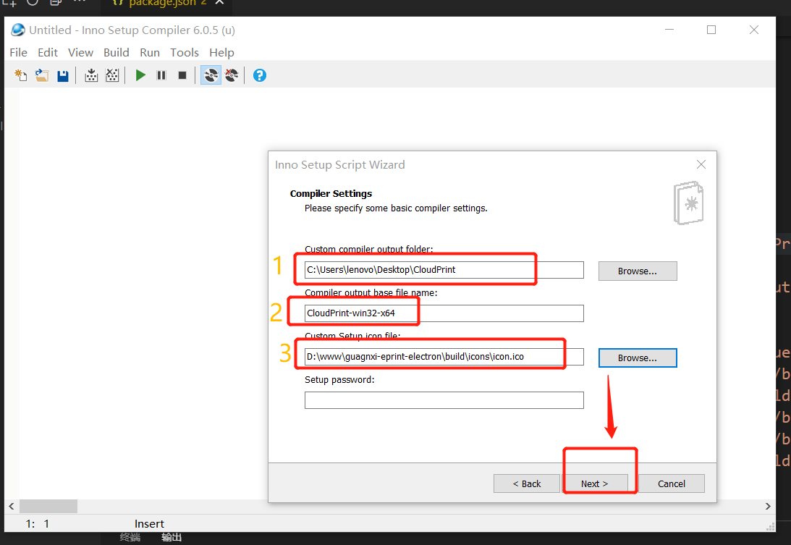Screen dimensions: 791x545
Task: Click the Stop Compile toolbar icon
Action: 112,76
